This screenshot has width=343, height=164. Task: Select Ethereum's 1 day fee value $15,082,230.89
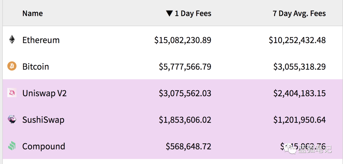(x=183, y=40)
